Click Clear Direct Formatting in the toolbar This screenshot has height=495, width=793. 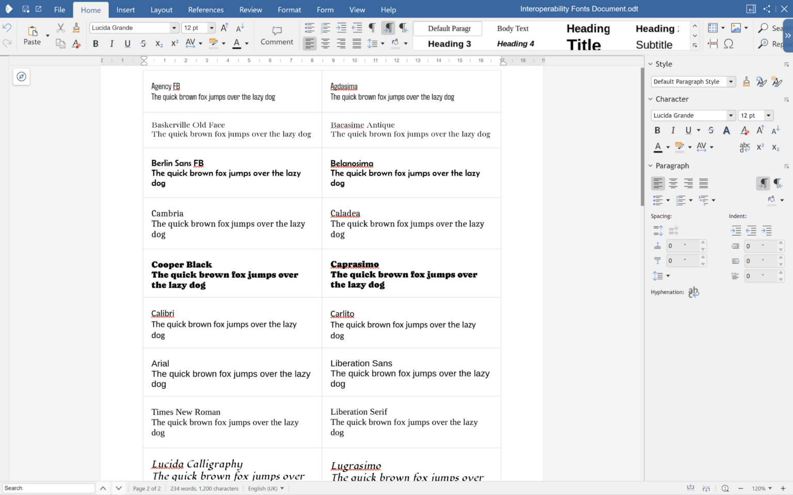click(x=76, y=44)
